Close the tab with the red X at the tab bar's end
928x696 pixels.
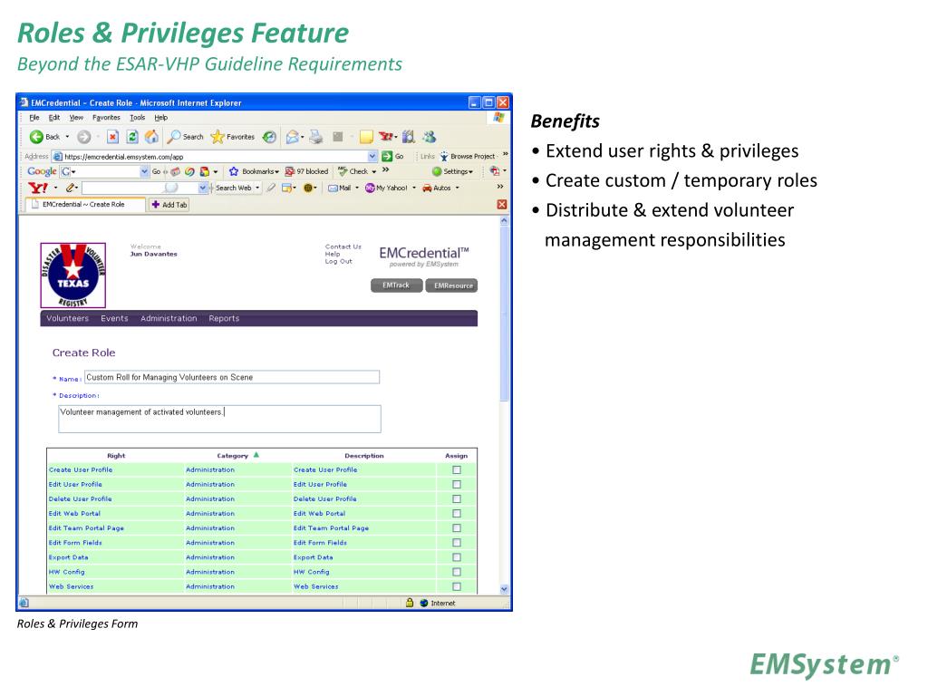pos(502,204)
